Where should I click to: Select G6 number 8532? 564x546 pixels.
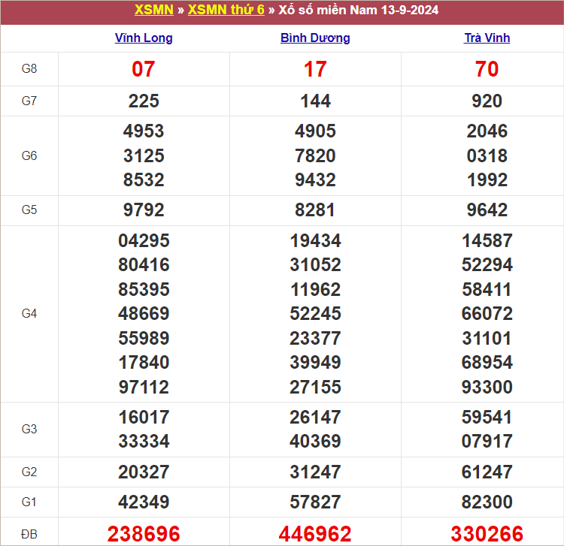(x=144, y=179)
